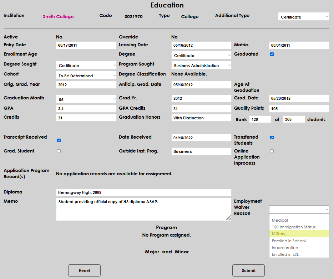
Task: Enable the Grad. Student checkbox
Action: coord(59,151)
